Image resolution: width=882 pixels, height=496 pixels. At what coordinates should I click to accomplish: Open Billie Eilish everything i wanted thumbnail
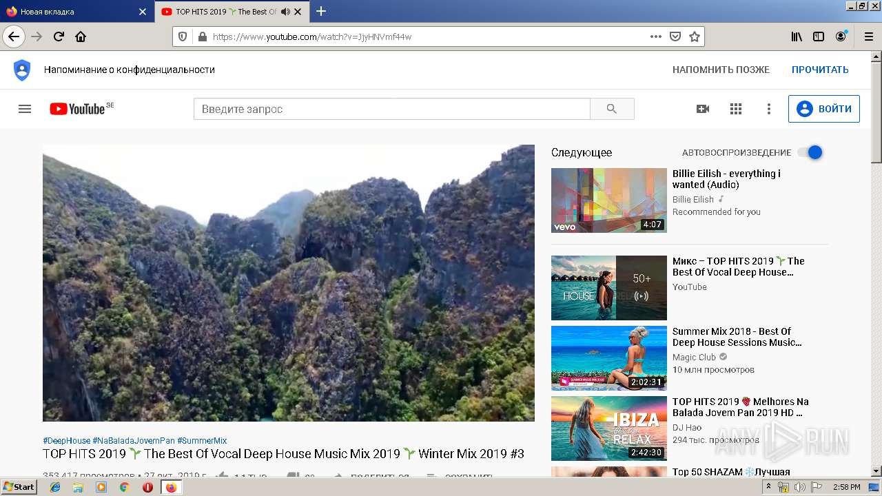point(609,200)
